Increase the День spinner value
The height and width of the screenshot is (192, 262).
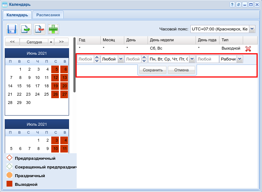point(144,57)
